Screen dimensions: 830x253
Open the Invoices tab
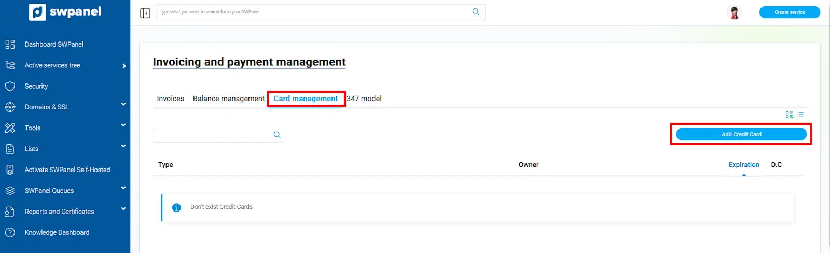[171, 99]
